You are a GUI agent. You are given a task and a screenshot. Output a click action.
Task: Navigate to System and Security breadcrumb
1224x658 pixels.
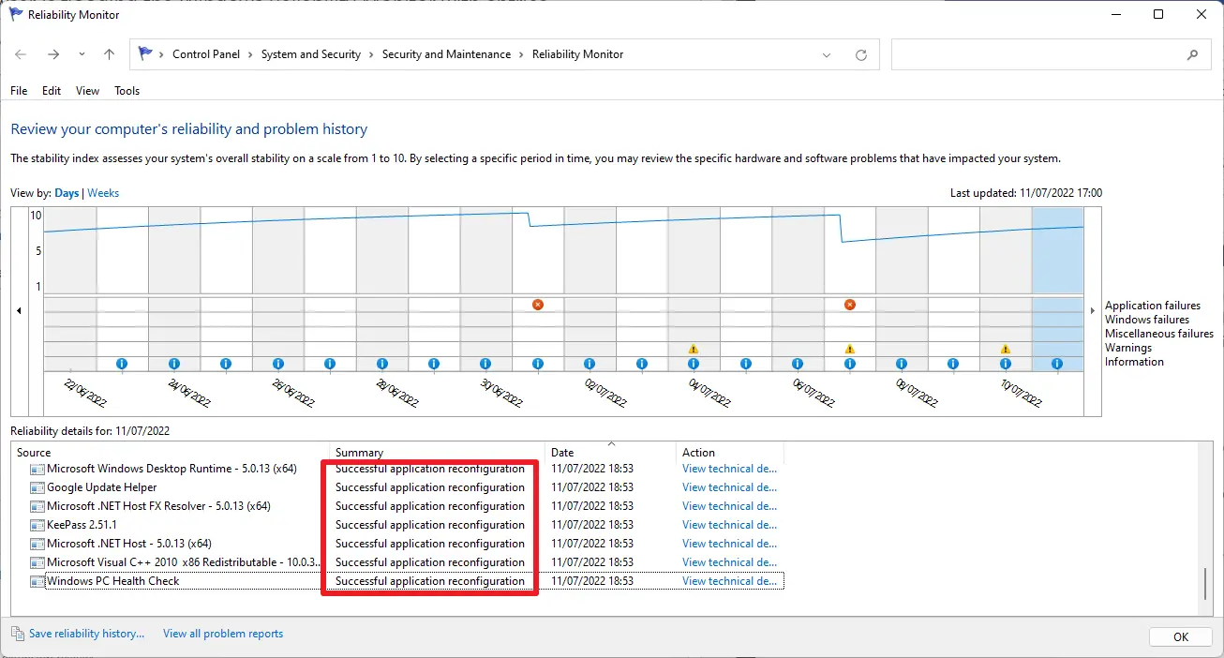coord(311,54)
